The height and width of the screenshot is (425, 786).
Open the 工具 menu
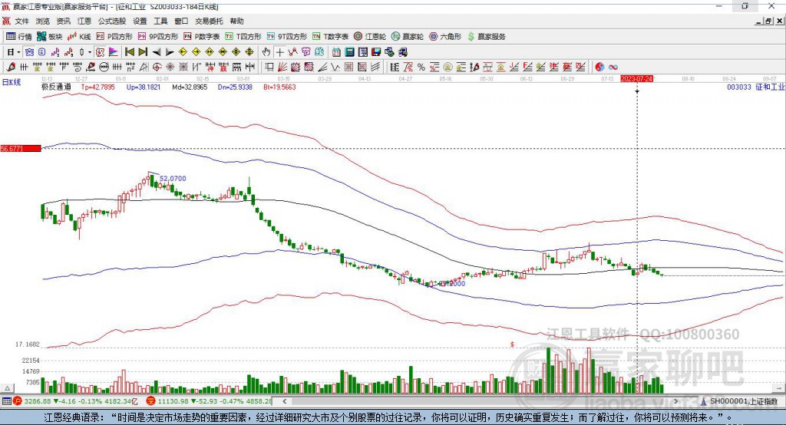[x=160, y=21]
